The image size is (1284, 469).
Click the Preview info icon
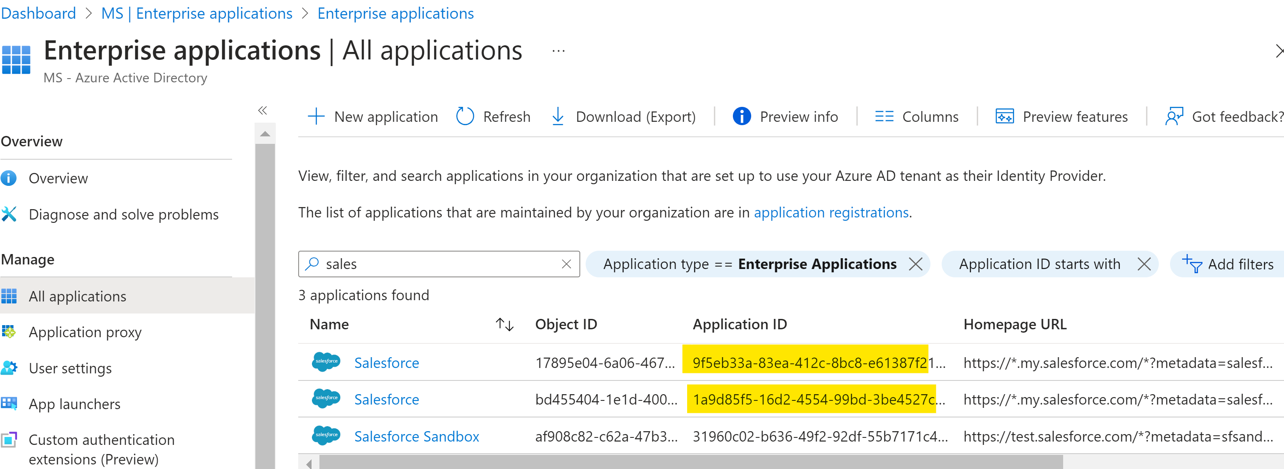742,117
